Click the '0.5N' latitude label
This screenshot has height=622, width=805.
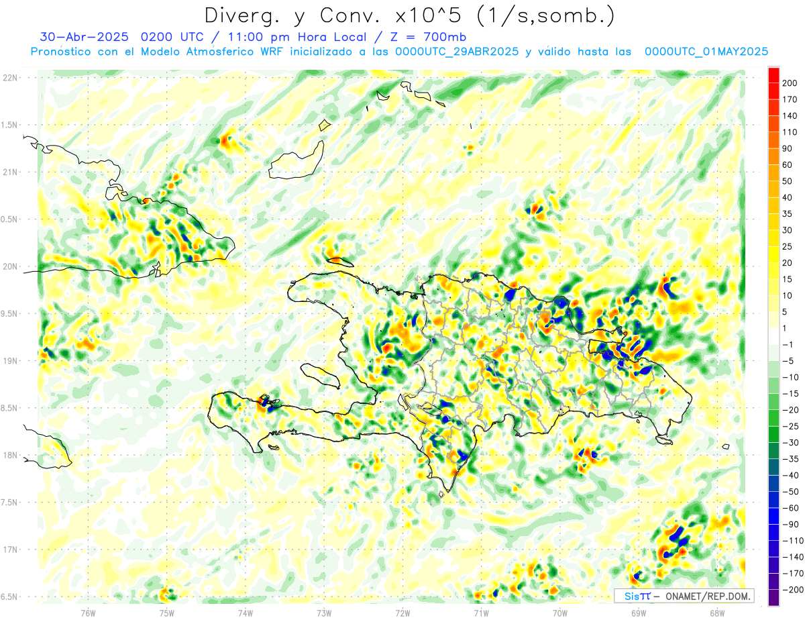9,219
